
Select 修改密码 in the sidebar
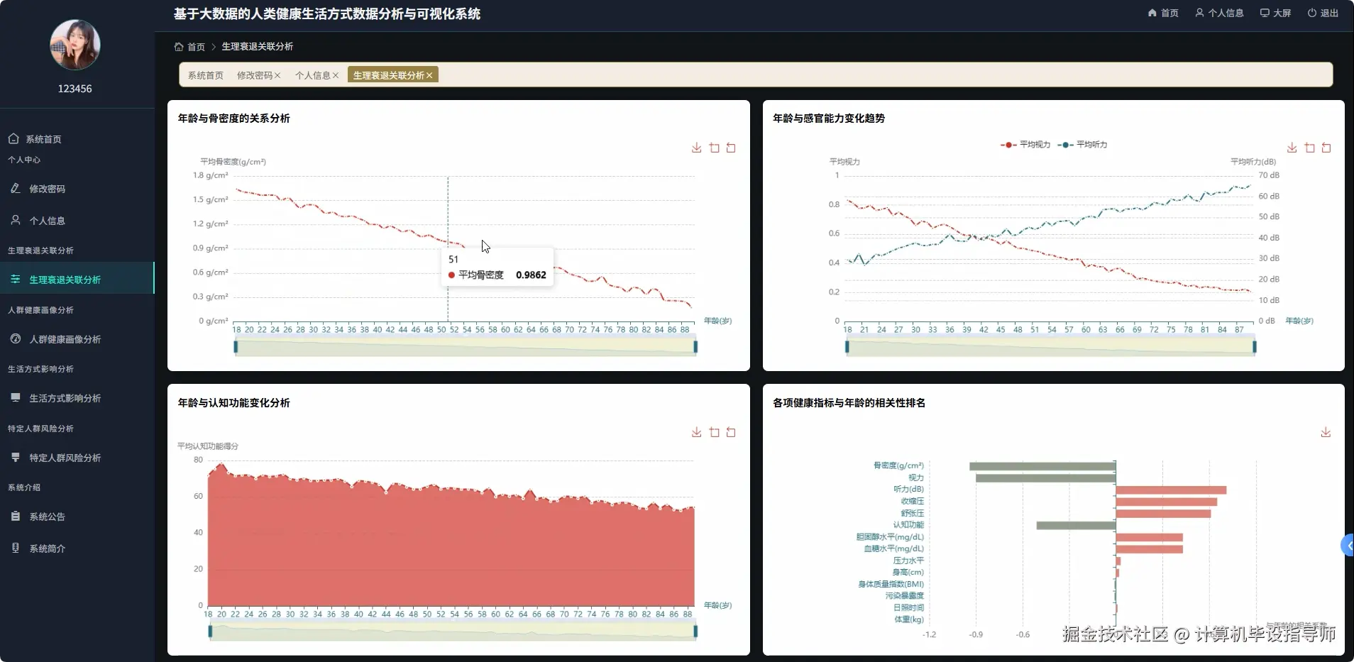tap(47, 189)
